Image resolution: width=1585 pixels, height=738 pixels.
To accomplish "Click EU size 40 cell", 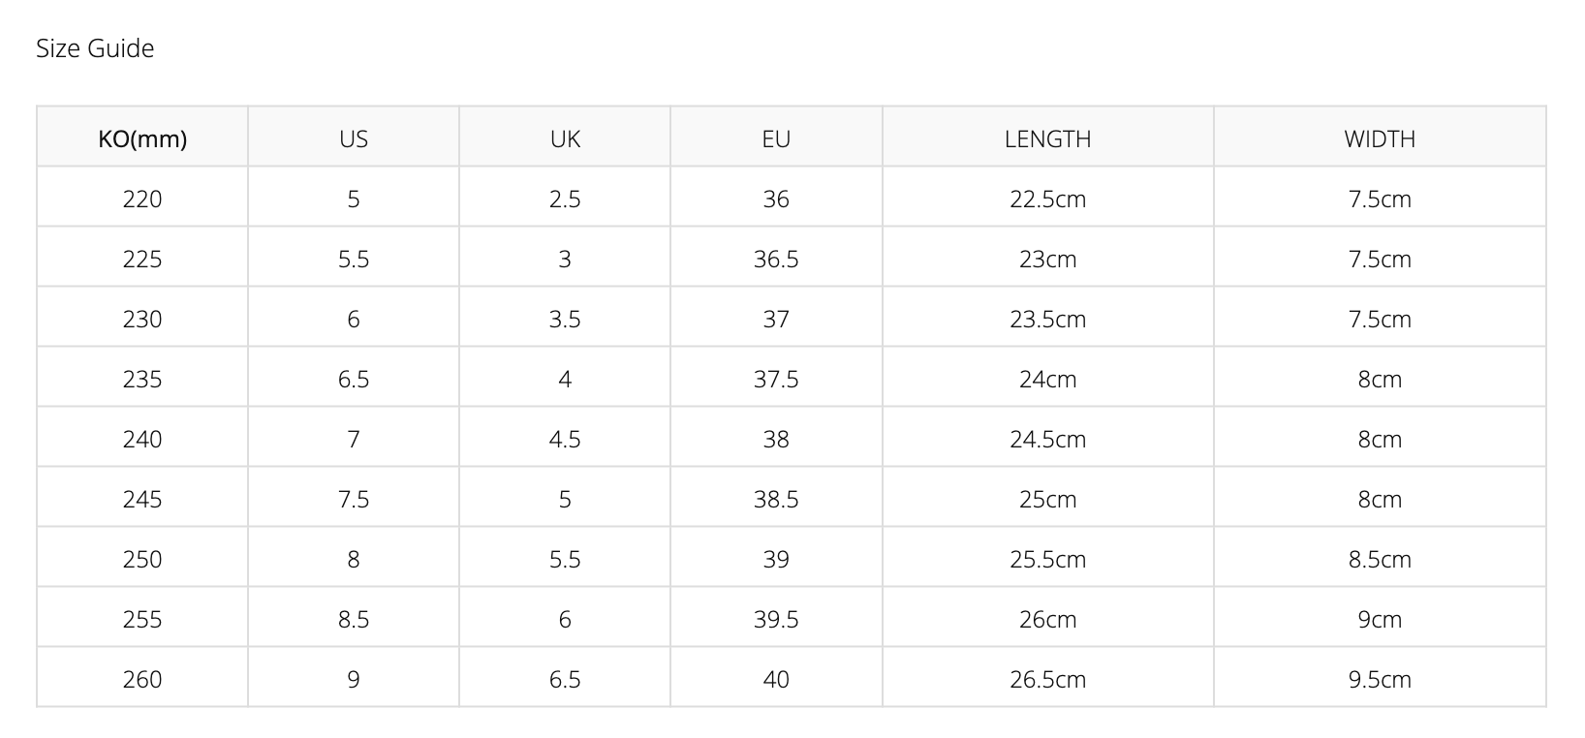I will (x=776, y=679).
